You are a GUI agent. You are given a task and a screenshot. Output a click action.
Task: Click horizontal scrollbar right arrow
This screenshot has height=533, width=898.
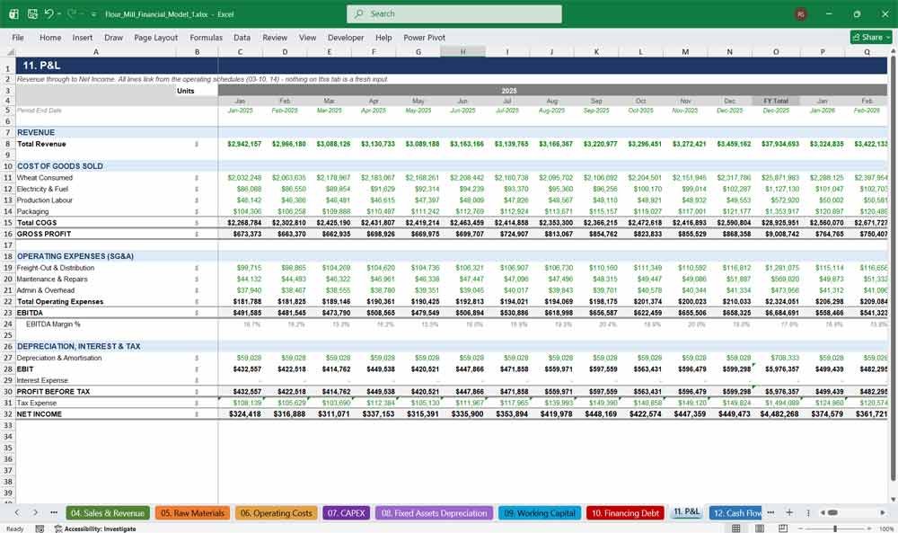[883, 512]
